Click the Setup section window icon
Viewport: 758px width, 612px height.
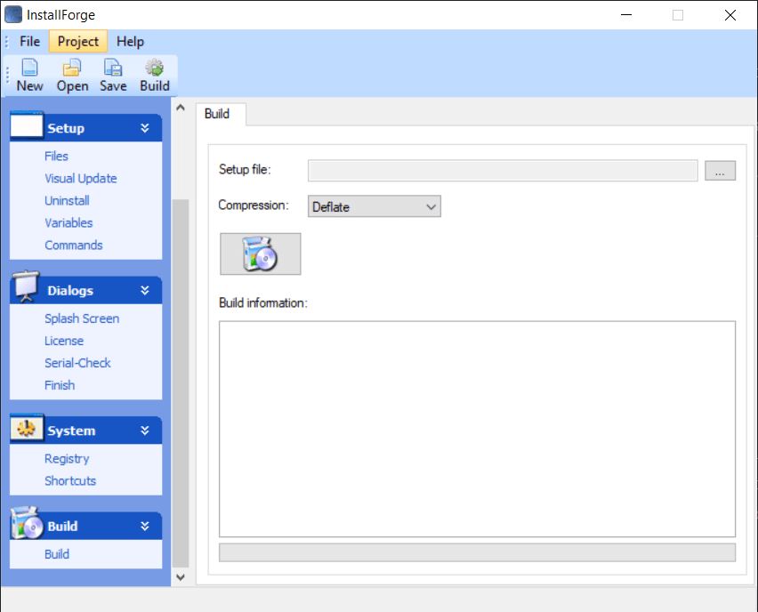click(x=27, y=125)
